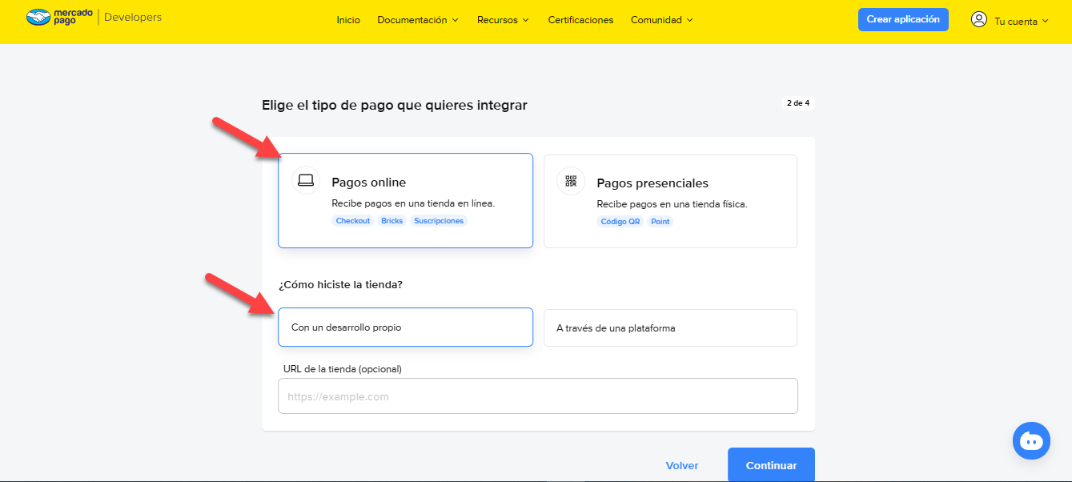This screenshot has height=482, width=1072.
Task: Expand the Recursos dropdown menu
Action: 503,20
